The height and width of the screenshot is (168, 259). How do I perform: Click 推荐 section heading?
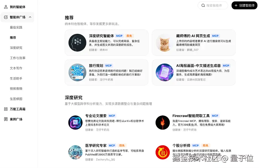69,18
